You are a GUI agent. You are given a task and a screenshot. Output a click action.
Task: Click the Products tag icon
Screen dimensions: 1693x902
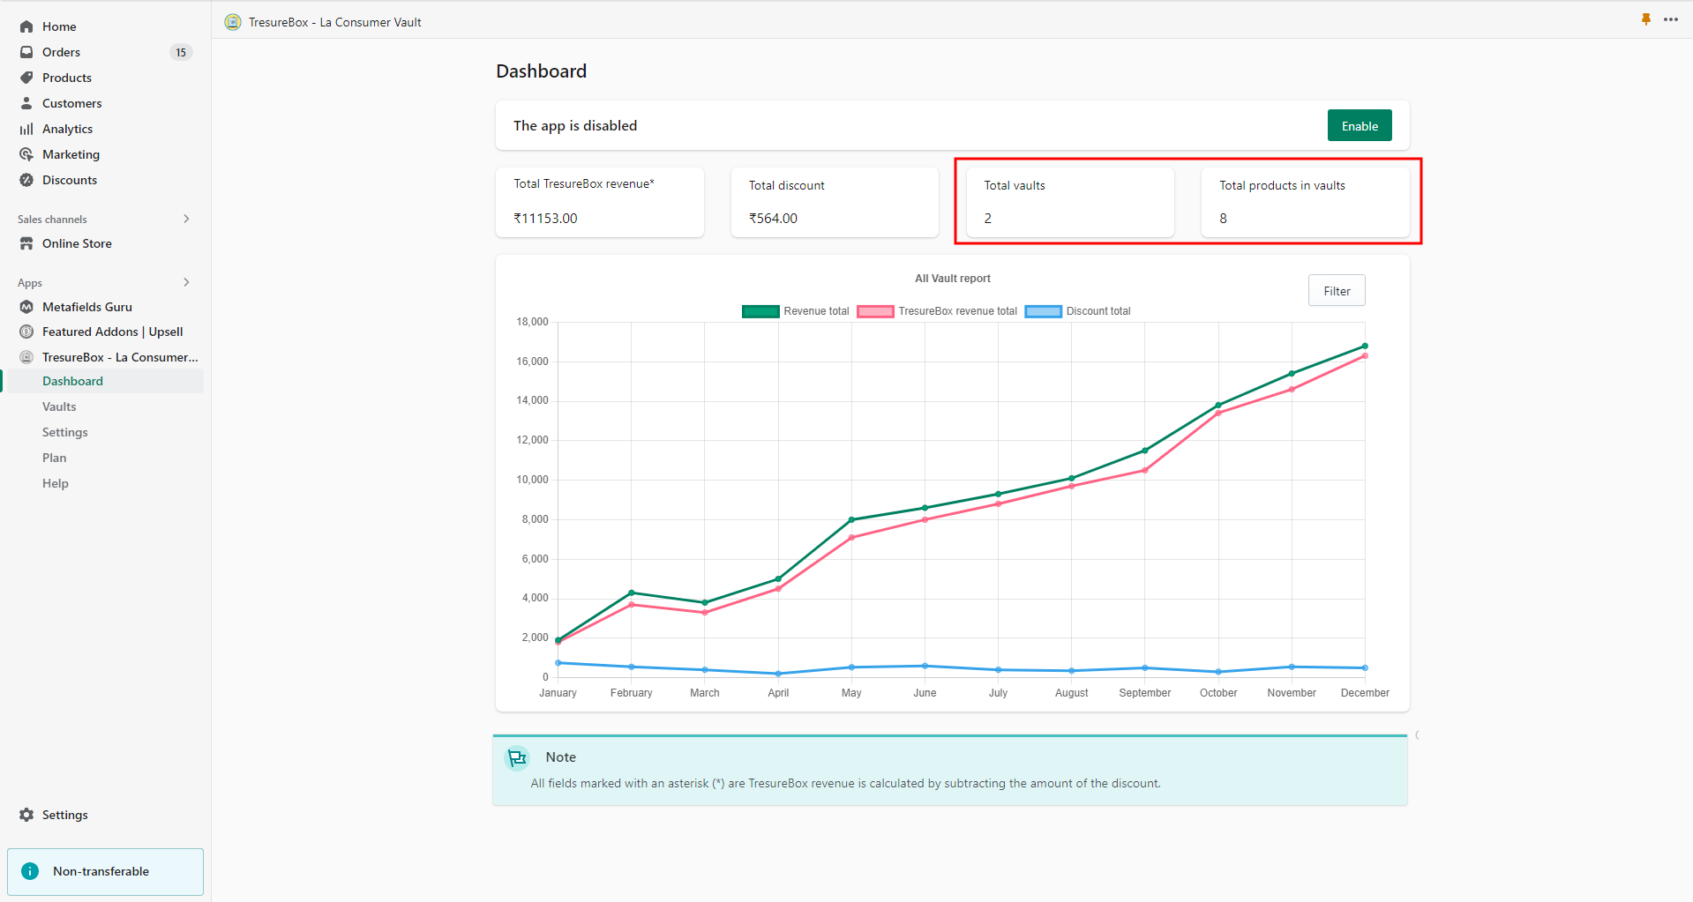[26, 78]
